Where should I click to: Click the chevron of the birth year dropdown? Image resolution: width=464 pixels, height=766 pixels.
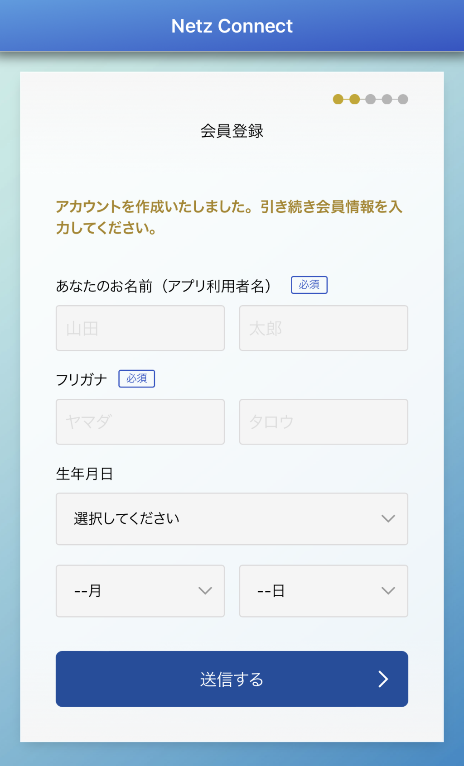coord(388,519)
